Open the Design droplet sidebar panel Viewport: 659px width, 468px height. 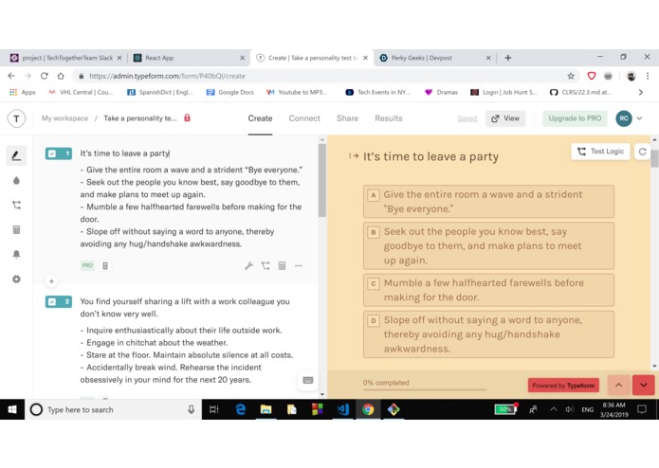pos(16,181)
